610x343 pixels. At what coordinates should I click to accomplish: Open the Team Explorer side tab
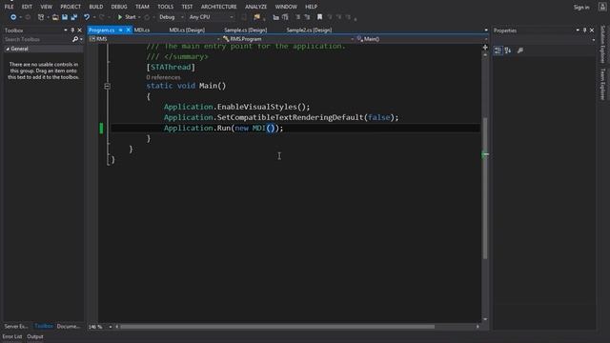tap(602, 84)
